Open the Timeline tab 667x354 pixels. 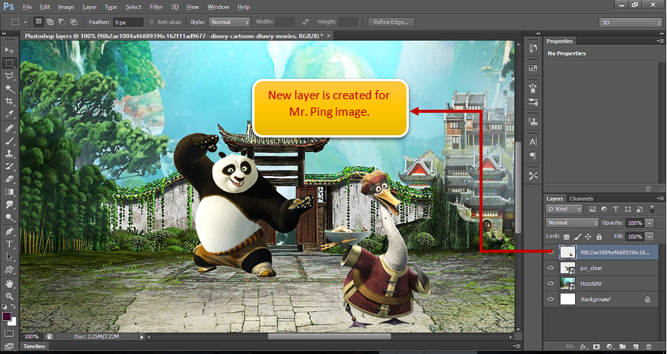pos(34,346)
